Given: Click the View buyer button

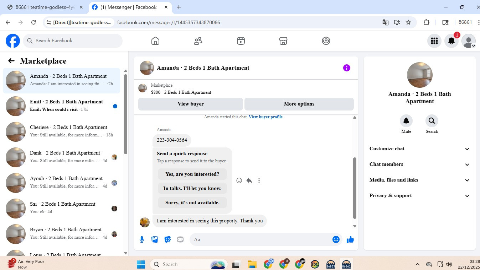Looking at the screenshot, I should point(191,104).
